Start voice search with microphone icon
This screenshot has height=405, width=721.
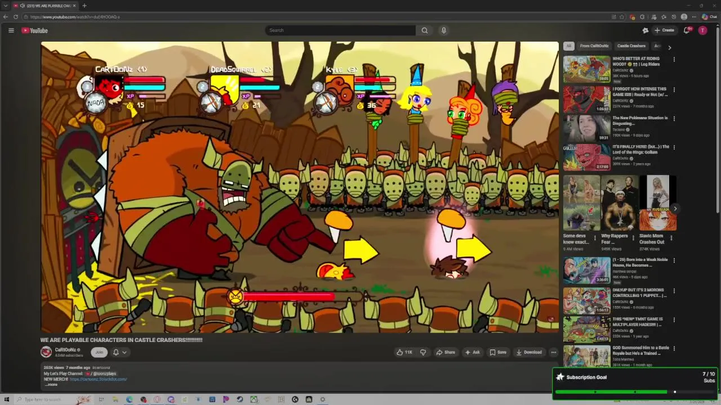pos(444,30)
